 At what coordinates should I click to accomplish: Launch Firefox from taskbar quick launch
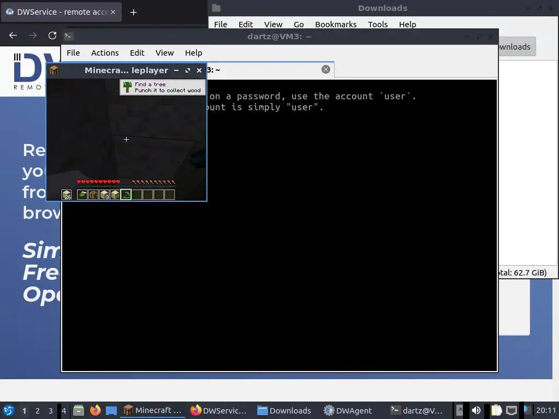click(x=95, y=410)
